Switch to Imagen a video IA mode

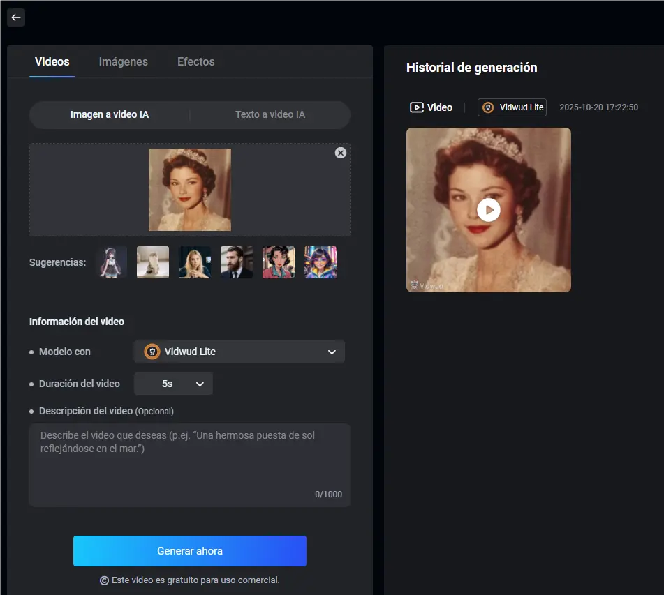[110, 114]
